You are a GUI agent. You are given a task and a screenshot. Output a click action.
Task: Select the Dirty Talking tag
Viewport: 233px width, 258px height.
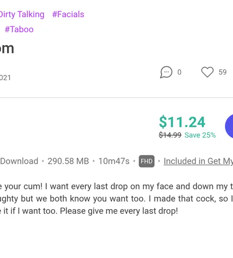(22, 15)
